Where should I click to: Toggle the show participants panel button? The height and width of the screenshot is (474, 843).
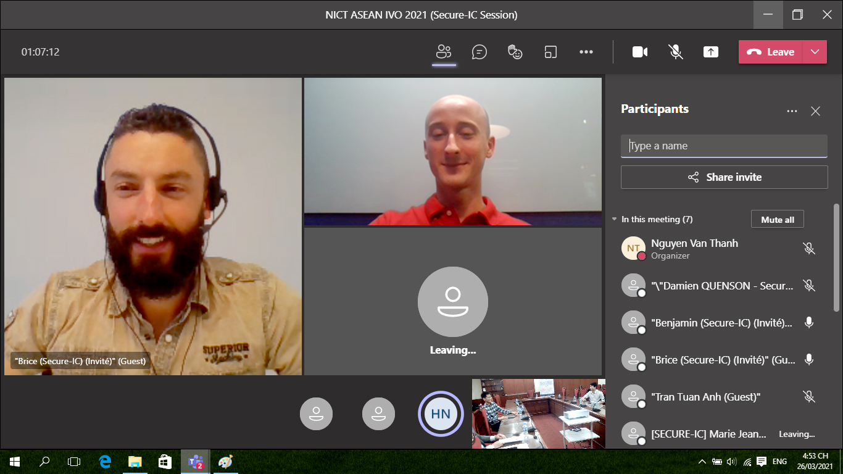[443, 52]
